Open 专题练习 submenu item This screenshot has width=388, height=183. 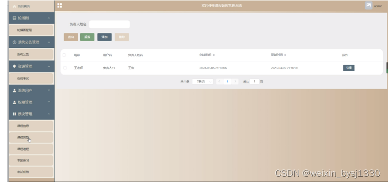(x=31, y=160)
